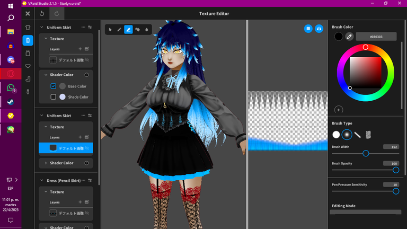The width and height of the screenshot is (407, 229).
Task: Open help for first Shader Color
Action: (87, 75)
